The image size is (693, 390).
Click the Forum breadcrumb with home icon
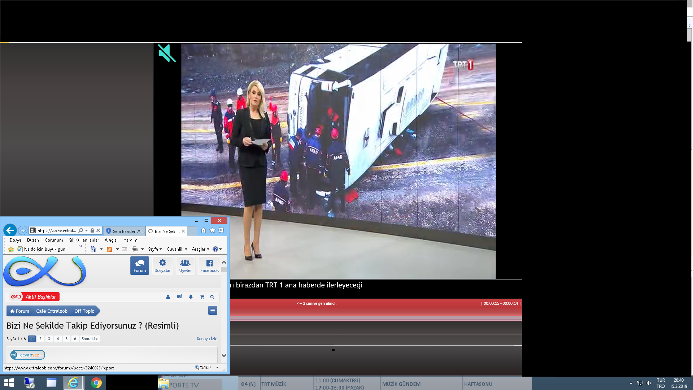(19, 311)
